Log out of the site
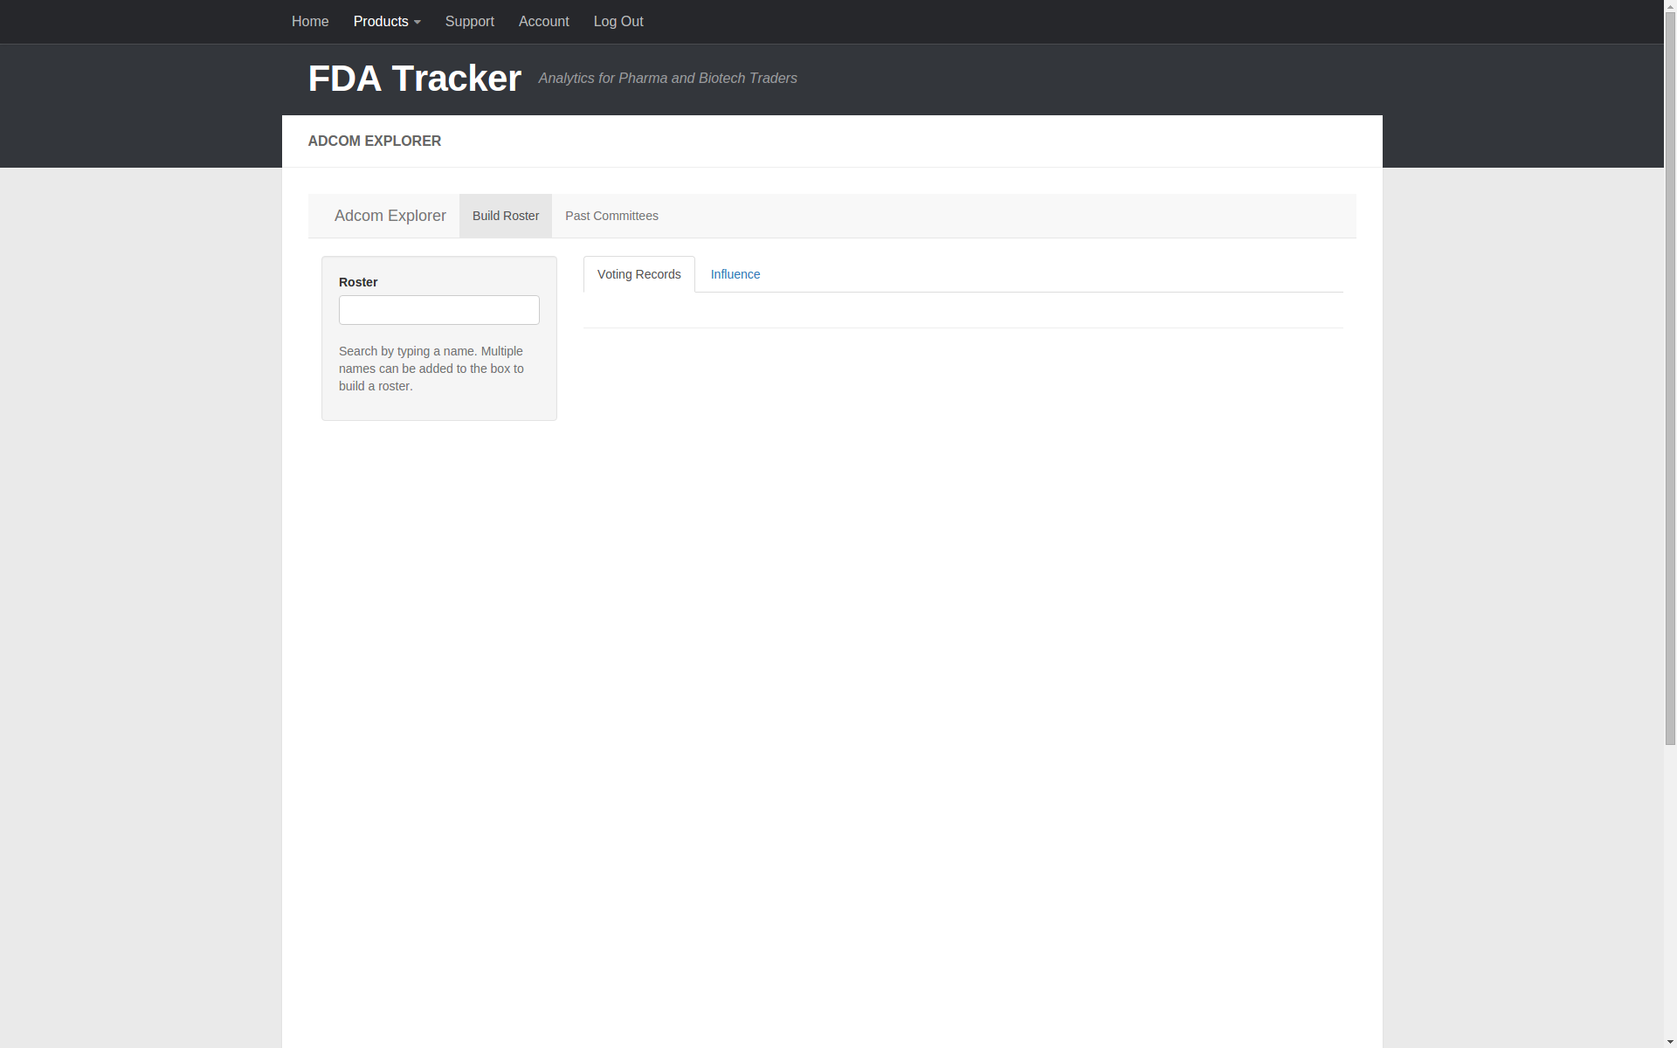 pos(618,22)
